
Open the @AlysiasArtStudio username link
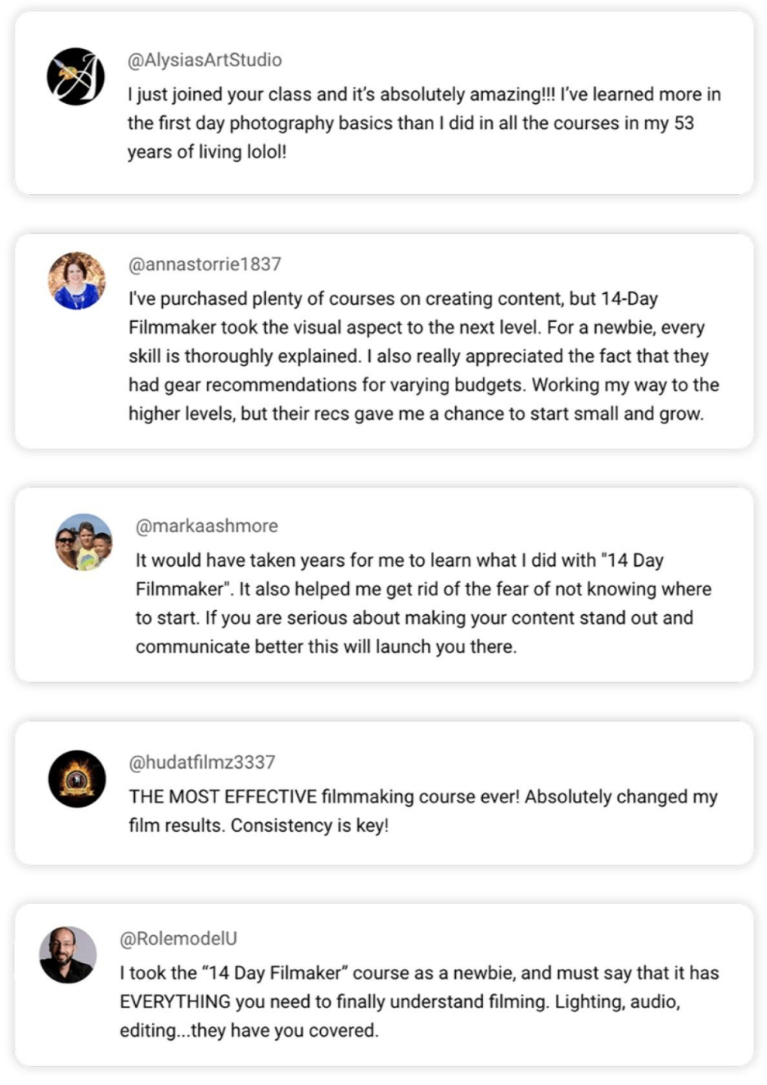point(205,60)
